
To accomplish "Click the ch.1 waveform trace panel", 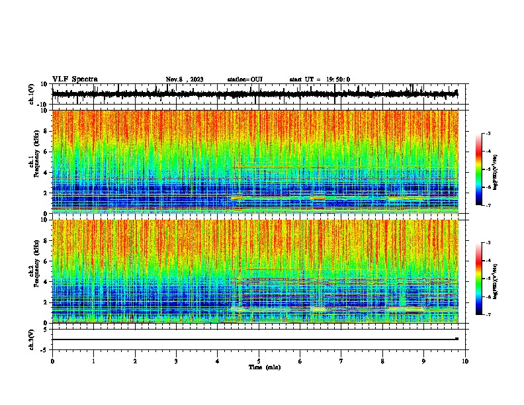I will click(259, 94).
